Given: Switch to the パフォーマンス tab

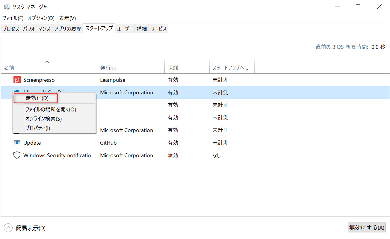Looking at the screenshot, I should pos(37,29).
